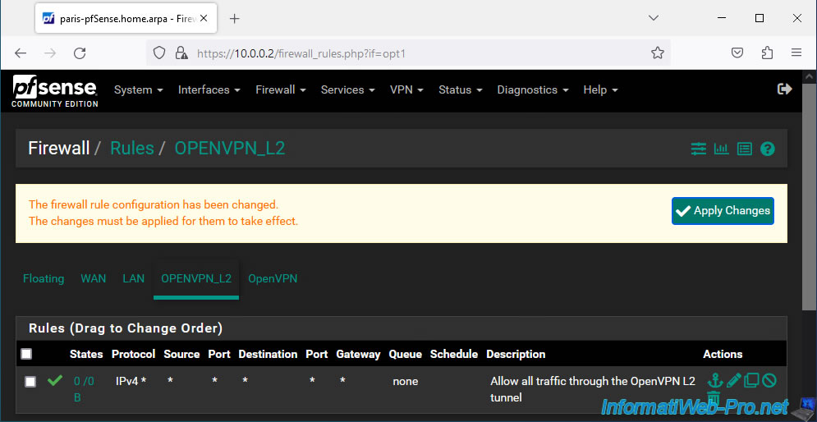Screen dimensions: 817x422
Task: Click the Queue value none
Action: pyautogui.click(x=406, y=382)
